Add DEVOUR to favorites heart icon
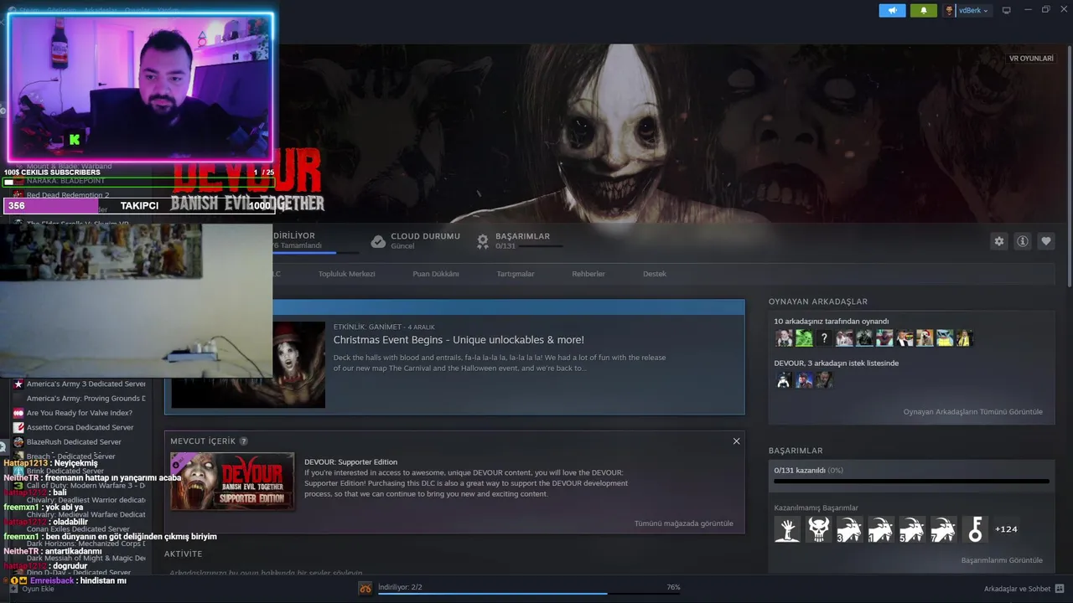This screenshot has width=1073, height=603. click(1046, 241)
